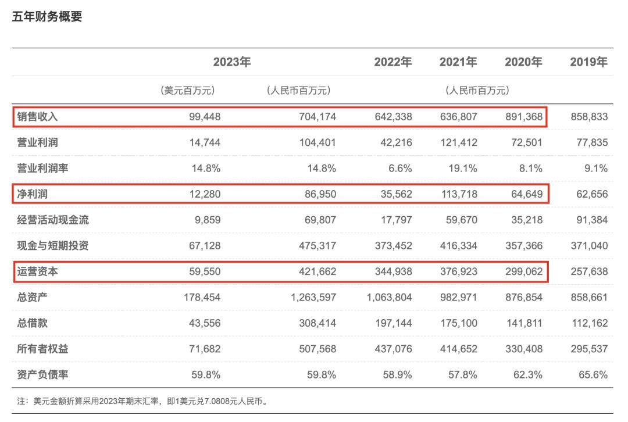Click the 销售收入 row label
The width and height of the screenshot is (628, 422).
click(x=37, y=117)
